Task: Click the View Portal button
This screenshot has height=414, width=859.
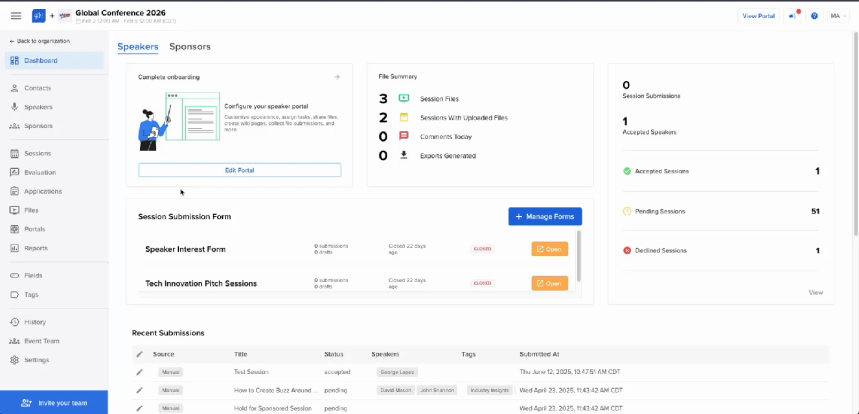Action: coord(759,16)
